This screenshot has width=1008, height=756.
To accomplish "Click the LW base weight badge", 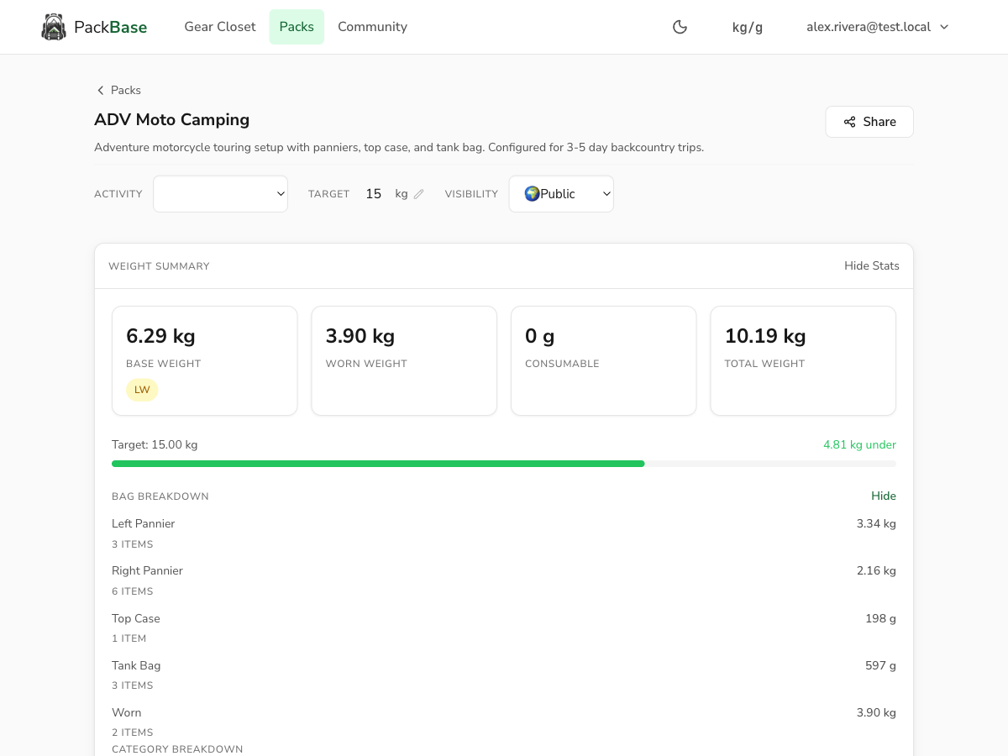I will [142, 390].
